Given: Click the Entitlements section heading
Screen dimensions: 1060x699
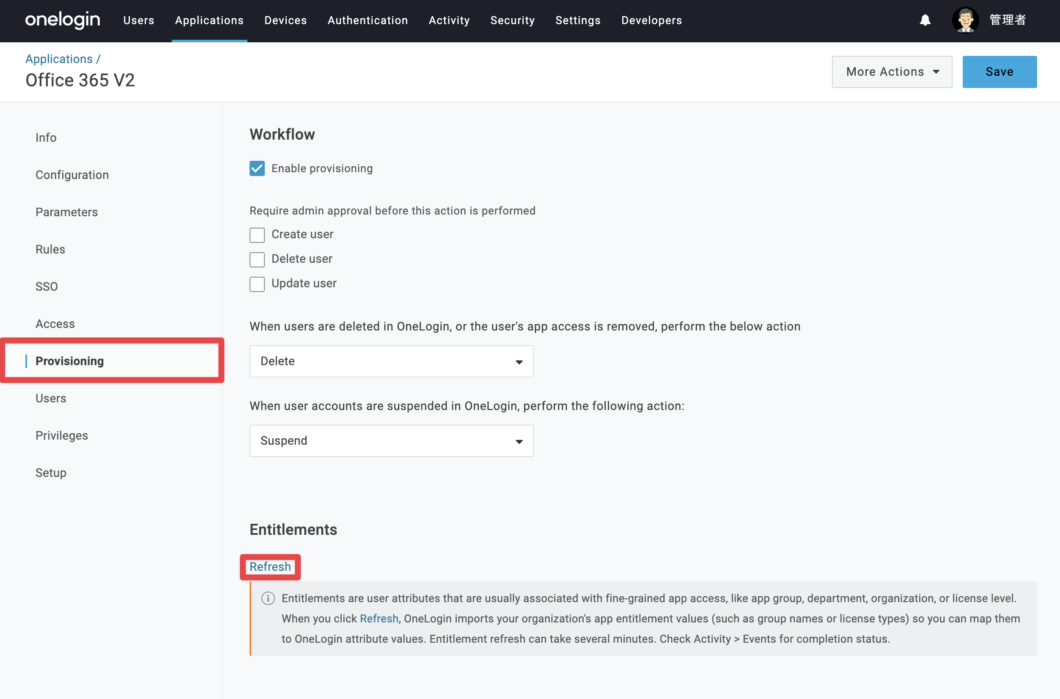Looking at the screenshot, I should coord(293,530).
